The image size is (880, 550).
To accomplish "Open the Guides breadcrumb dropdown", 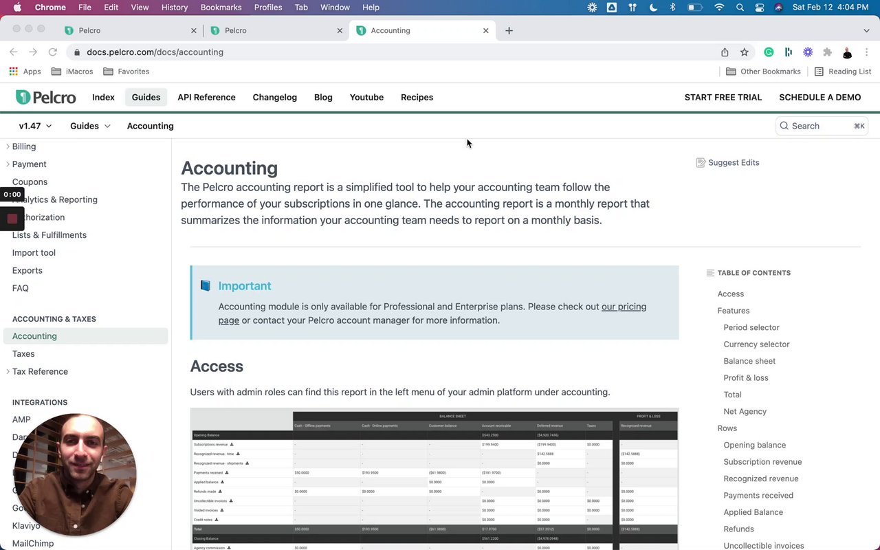I will click(90, 126).
